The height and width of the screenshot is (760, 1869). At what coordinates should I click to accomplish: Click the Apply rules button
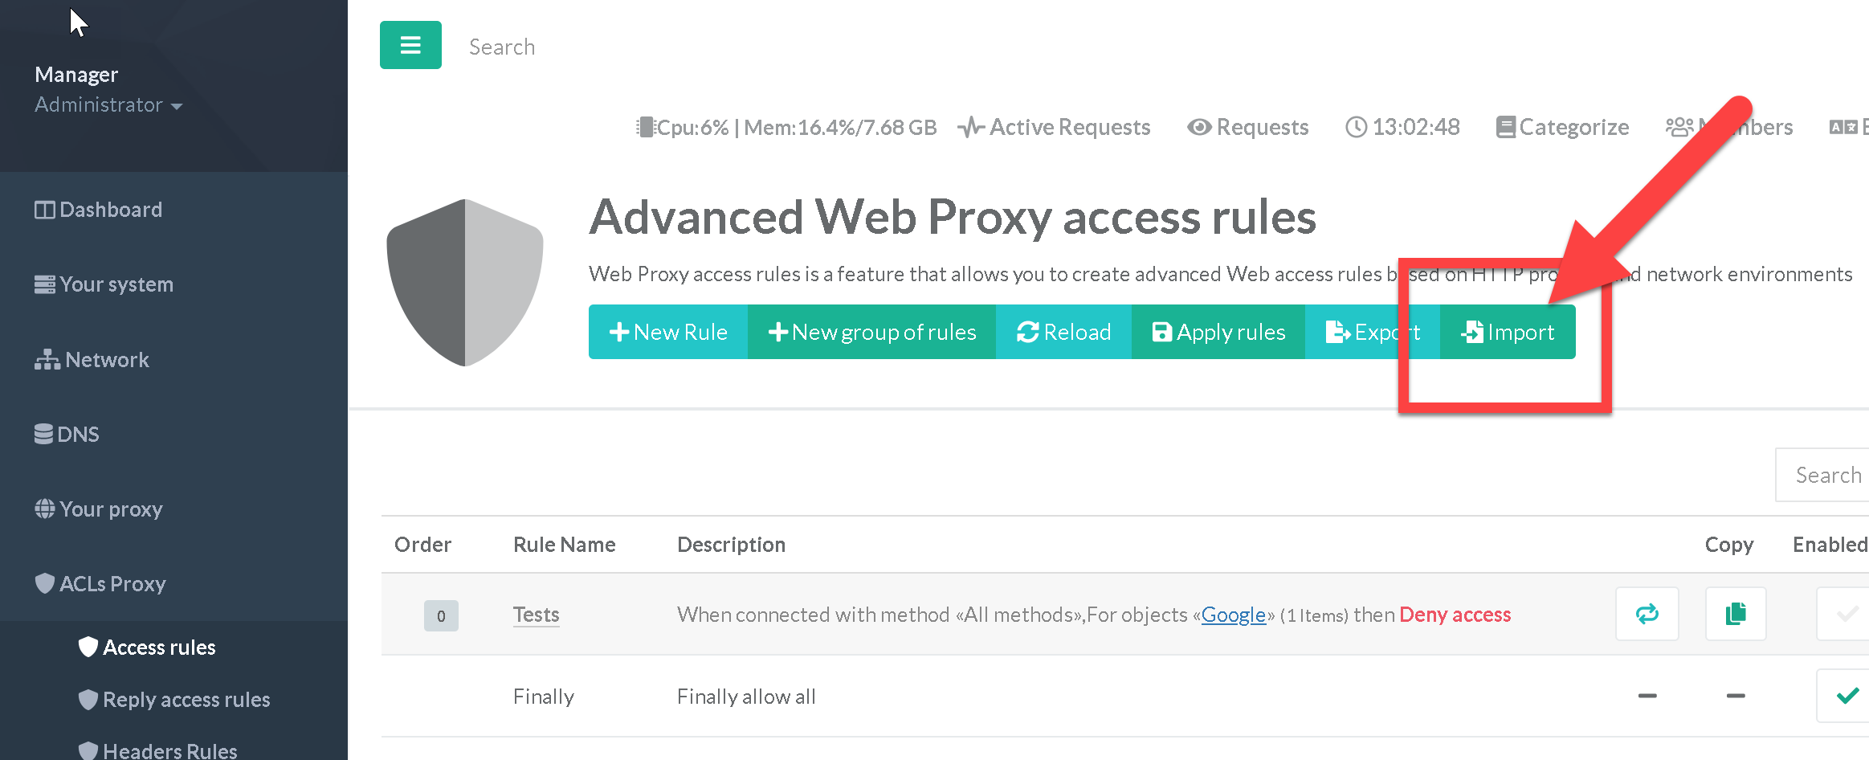[1218, 332]
